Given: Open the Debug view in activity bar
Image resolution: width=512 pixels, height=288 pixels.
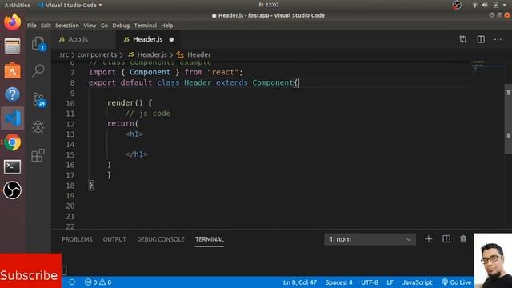Looking at the screenshot, I should pyautogui.click(x=38, y=127).
